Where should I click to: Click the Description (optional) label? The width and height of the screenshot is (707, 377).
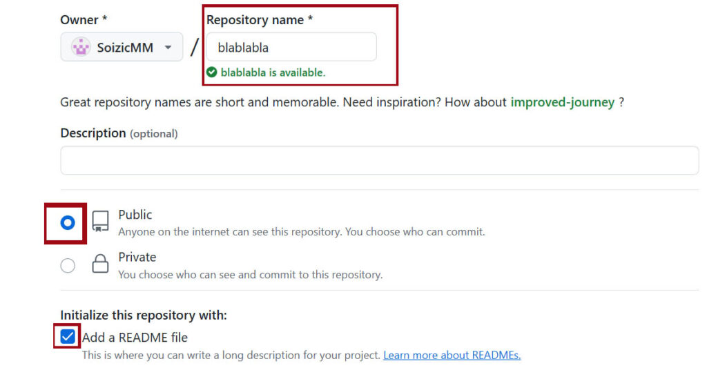click(x=119, y=133)
